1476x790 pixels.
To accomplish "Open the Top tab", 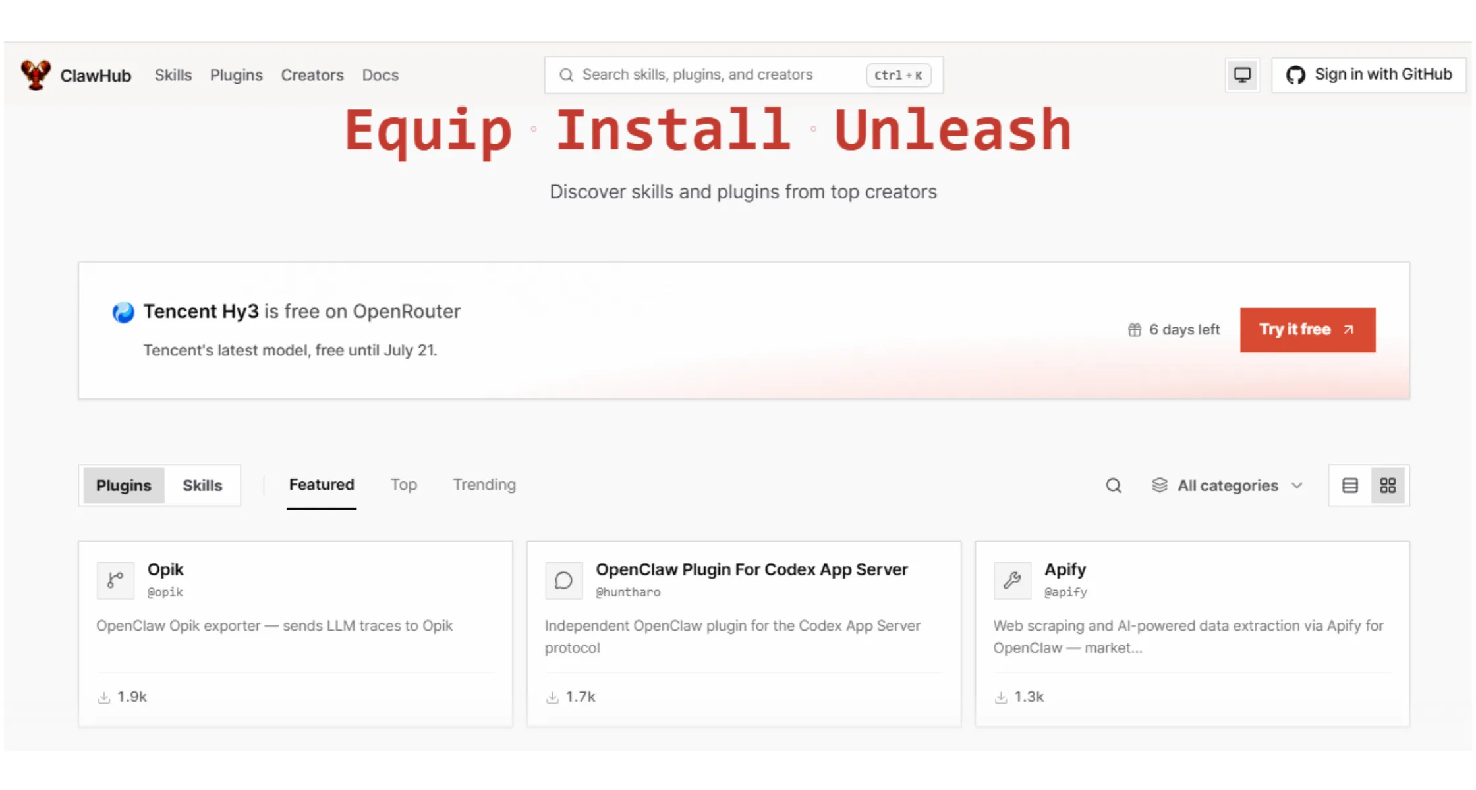I will pos(404,485).
